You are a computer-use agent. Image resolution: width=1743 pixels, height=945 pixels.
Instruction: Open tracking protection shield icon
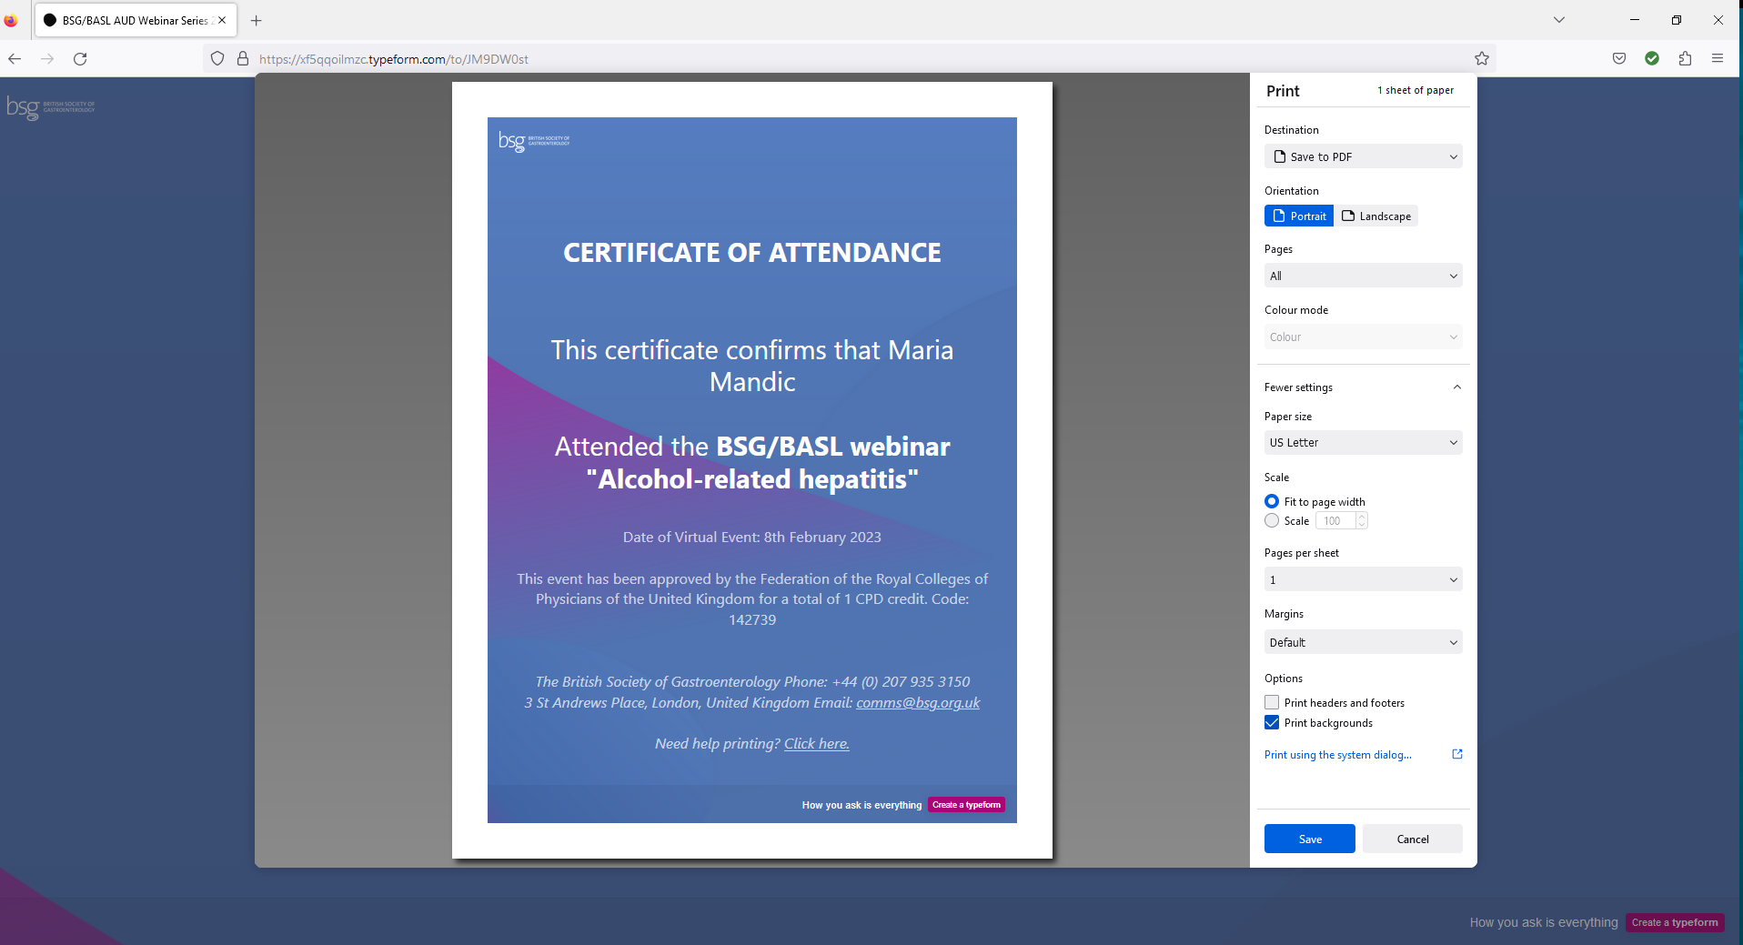click(x=217, y=59)
